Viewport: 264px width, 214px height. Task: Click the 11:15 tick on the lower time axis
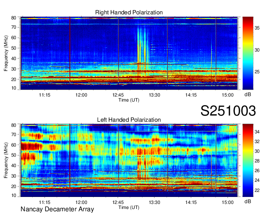coord(45,202)
